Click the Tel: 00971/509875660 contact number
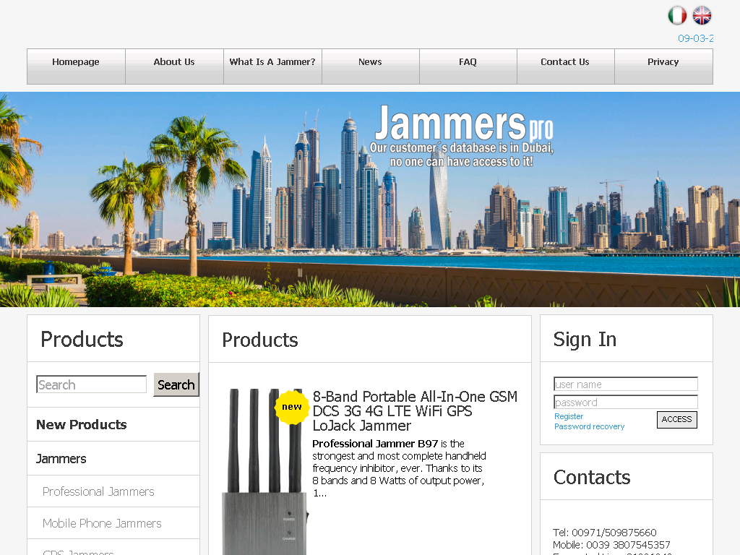This screenshot has height=555, width=740. tap(605, 533)
